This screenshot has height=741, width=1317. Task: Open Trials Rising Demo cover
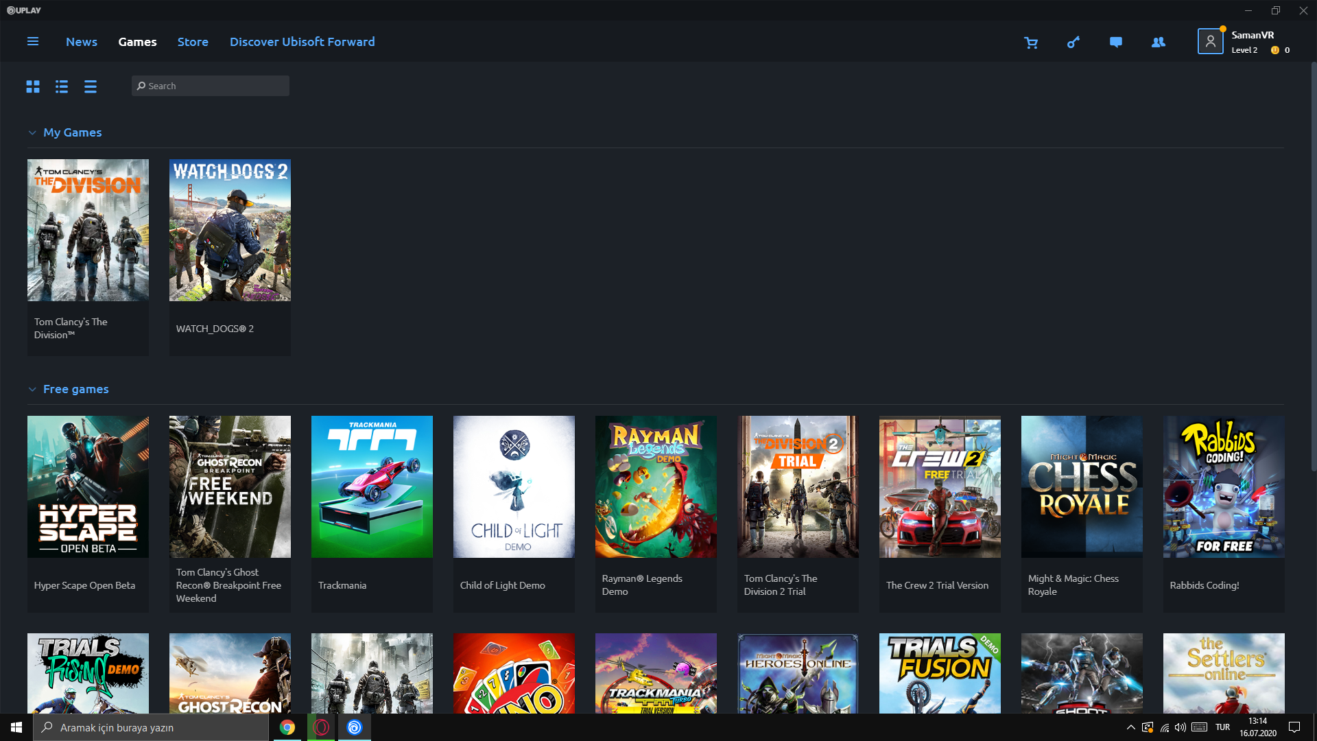click(88, 673)
